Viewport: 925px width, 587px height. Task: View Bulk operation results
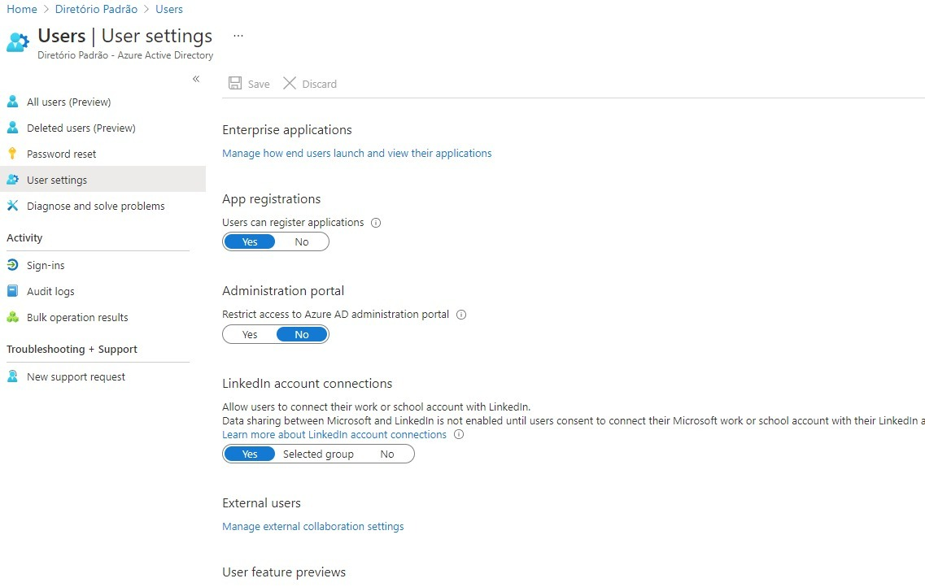[77, 317]
